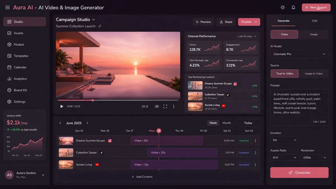Click the Share button

(226, 22)
